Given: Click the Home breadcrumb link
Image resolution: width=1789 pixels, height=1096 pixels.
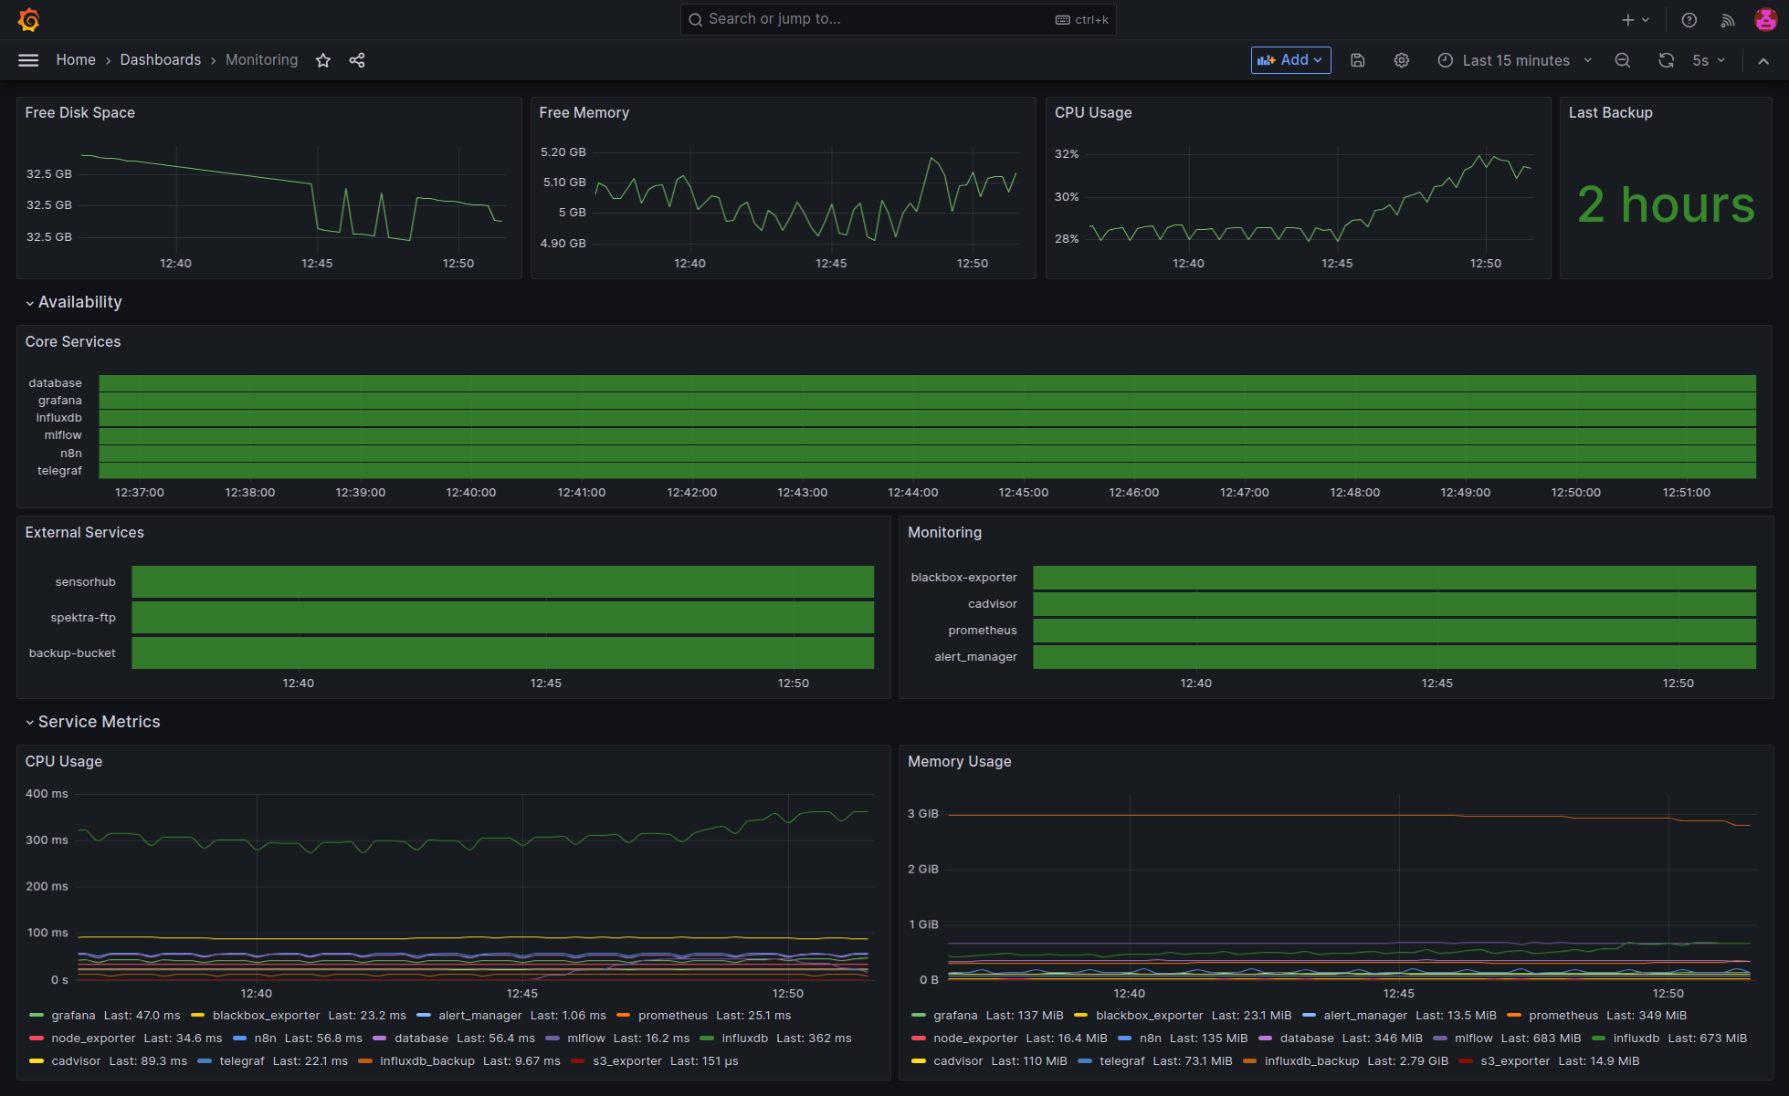Looking at the screenshot, I should coord(76,59).
